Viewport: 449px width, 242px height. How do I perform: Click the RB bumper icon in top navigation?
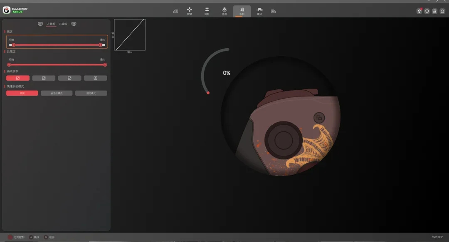(273, 12)
